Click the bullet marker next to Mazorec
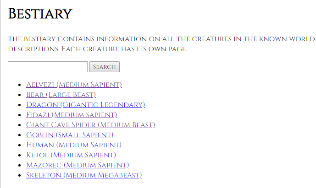The width and height of the screenshot is (316, 188). point(20,165)
